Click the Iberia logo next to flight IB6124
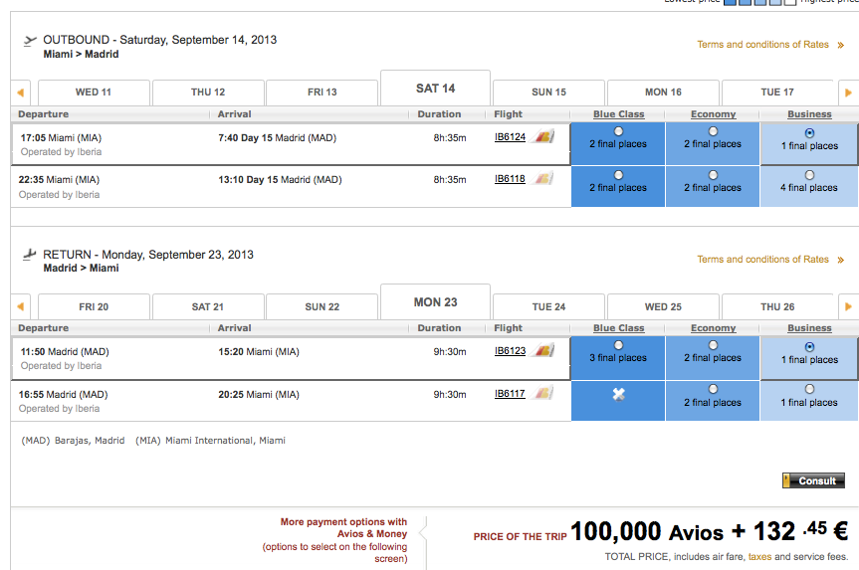859x570 pixels. (543, 136)
